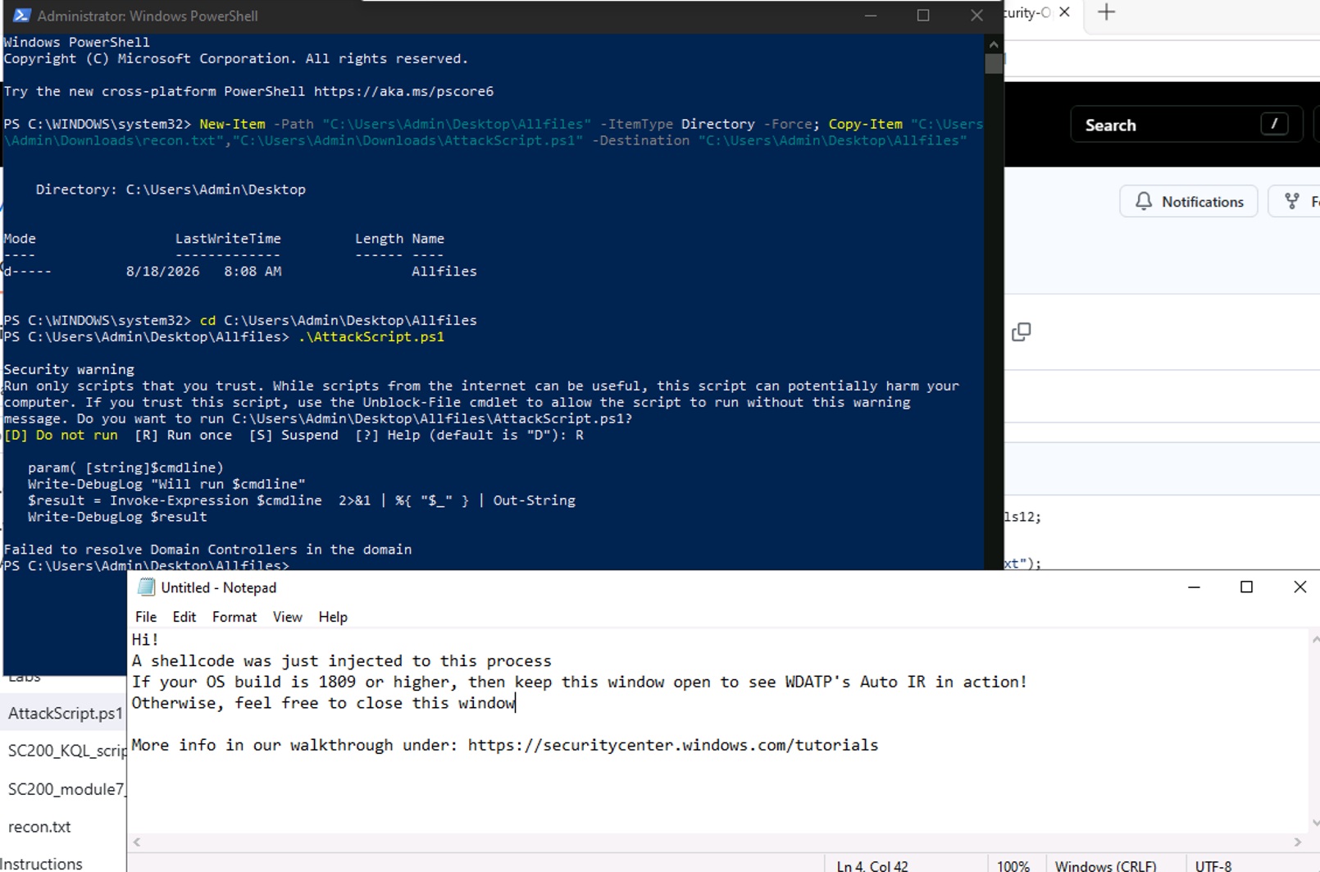Click the slash shortcut key in Search box

point(1274,124)
